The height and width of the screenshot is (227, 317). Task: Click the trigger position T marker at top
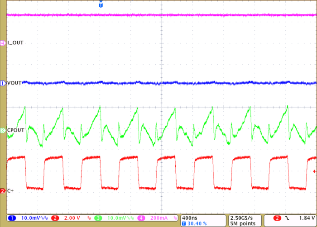point(101,5)
